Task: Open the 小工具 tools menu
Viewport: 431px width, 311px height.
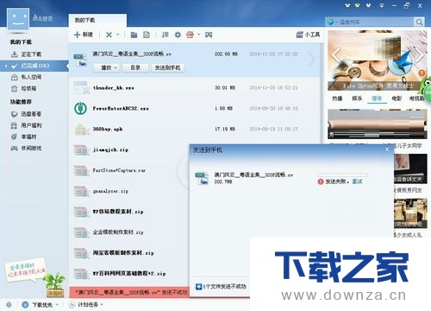Action: click(308, 35)
